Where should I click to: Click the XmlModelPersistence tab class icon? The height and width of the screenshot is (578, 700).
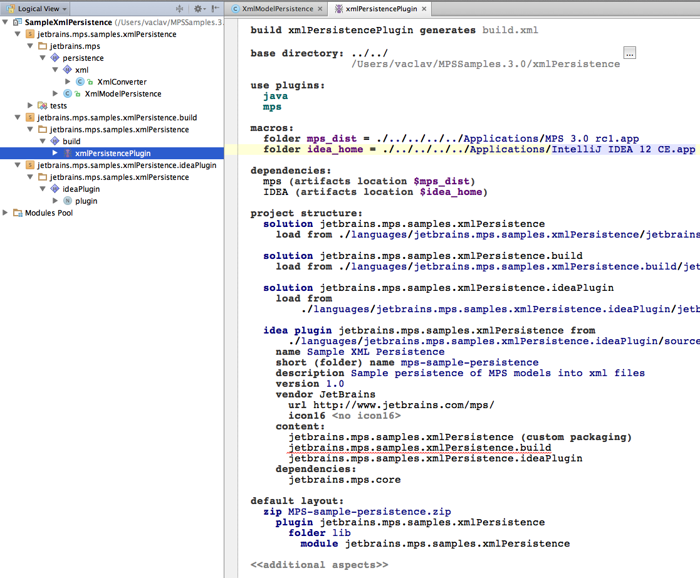[x=235, y=9]
